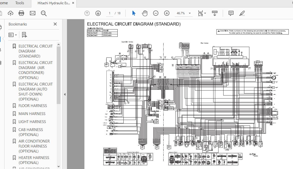This screenshot has width=293, height=169.
Task: Send file by email icon
Action: pos(33,13)
